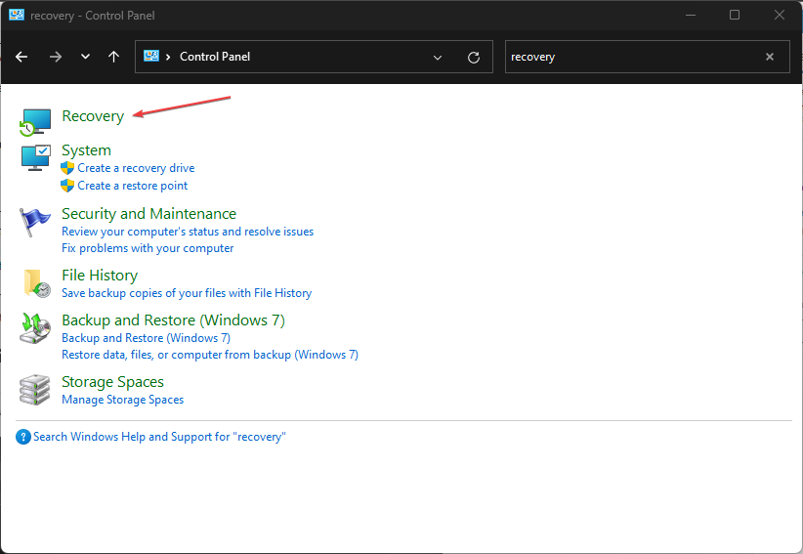803x554 pixels.
Task: Select Create a recovery drive
Action: pos(136,168)
